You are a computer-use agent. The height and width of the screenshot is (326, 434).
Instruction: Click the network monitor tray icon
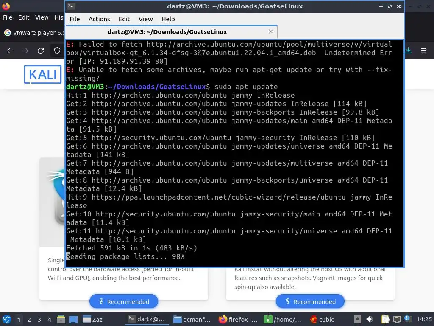click(397, 319)
